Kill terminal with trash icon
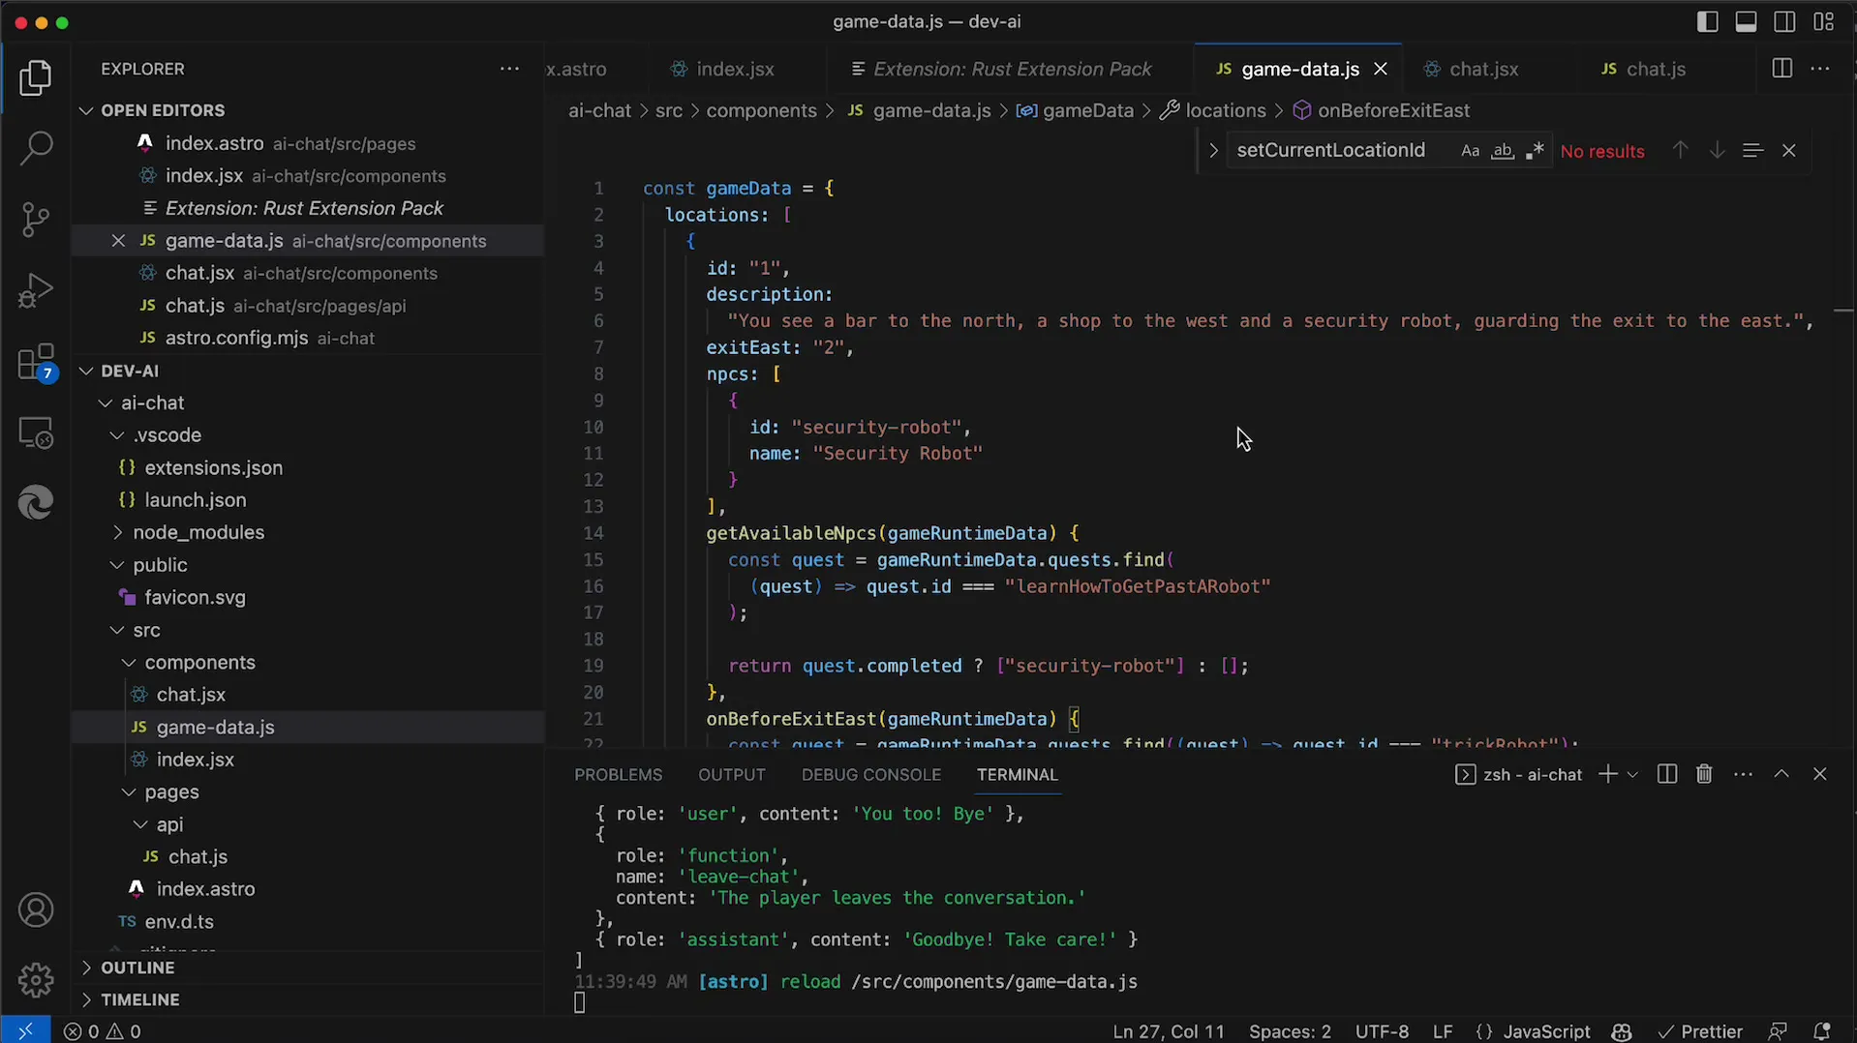The width and height of the screenshot is (1857, 1043). point(1704,774)
